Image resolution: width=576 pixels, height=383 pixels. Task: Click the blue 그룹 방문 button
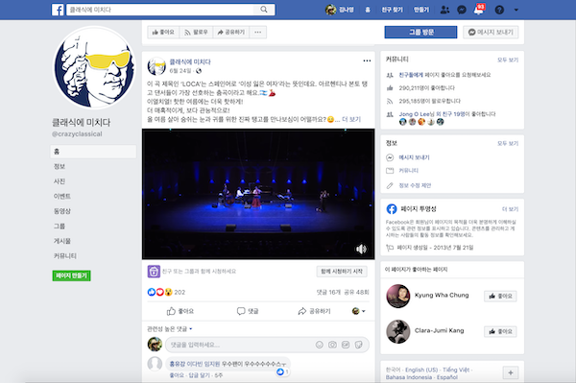click(x=421, y=32)
